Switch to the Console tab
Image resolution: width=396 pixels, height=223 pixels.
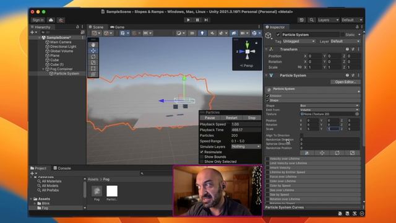coord(62,168)
